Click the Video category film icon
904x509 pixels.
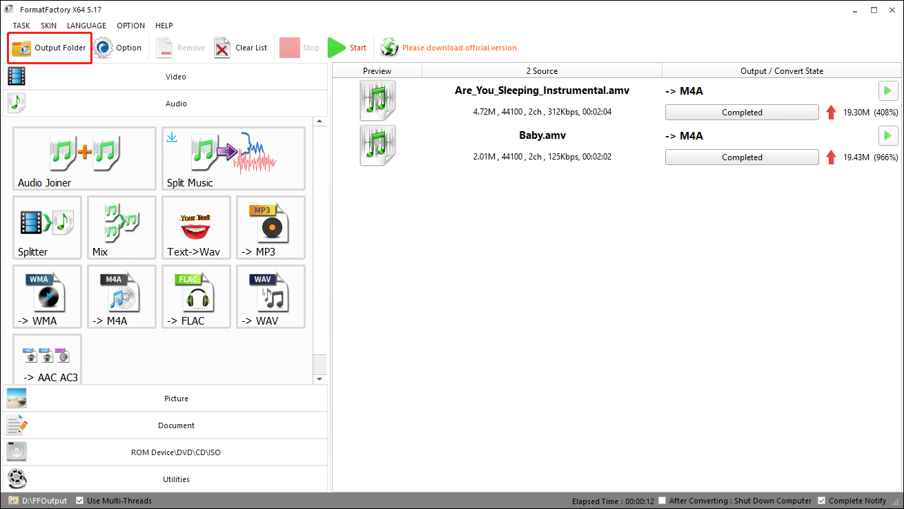click(17, 77)
